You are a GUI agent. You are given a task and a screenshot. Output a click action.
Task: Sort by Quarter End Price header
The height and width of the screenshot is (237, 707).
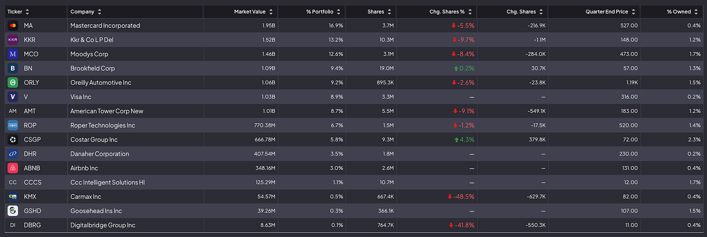[x=611, y=12]
